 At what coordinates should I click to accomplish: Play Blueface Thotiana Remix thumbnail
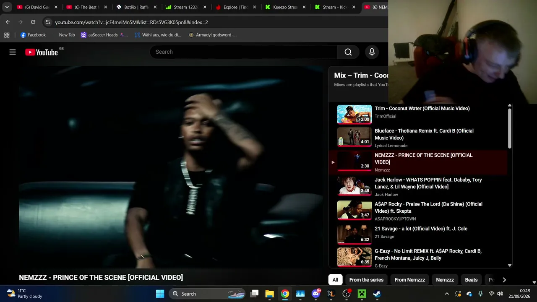coord(354,137)
